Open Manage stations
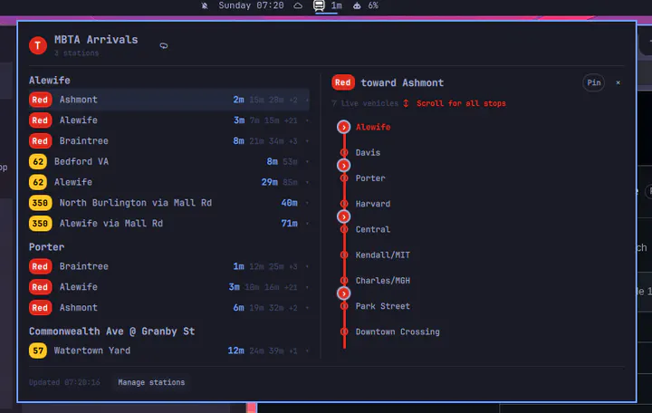Viewport: 652px width, 413px height. pyautogui.click(x=151, y=382)
